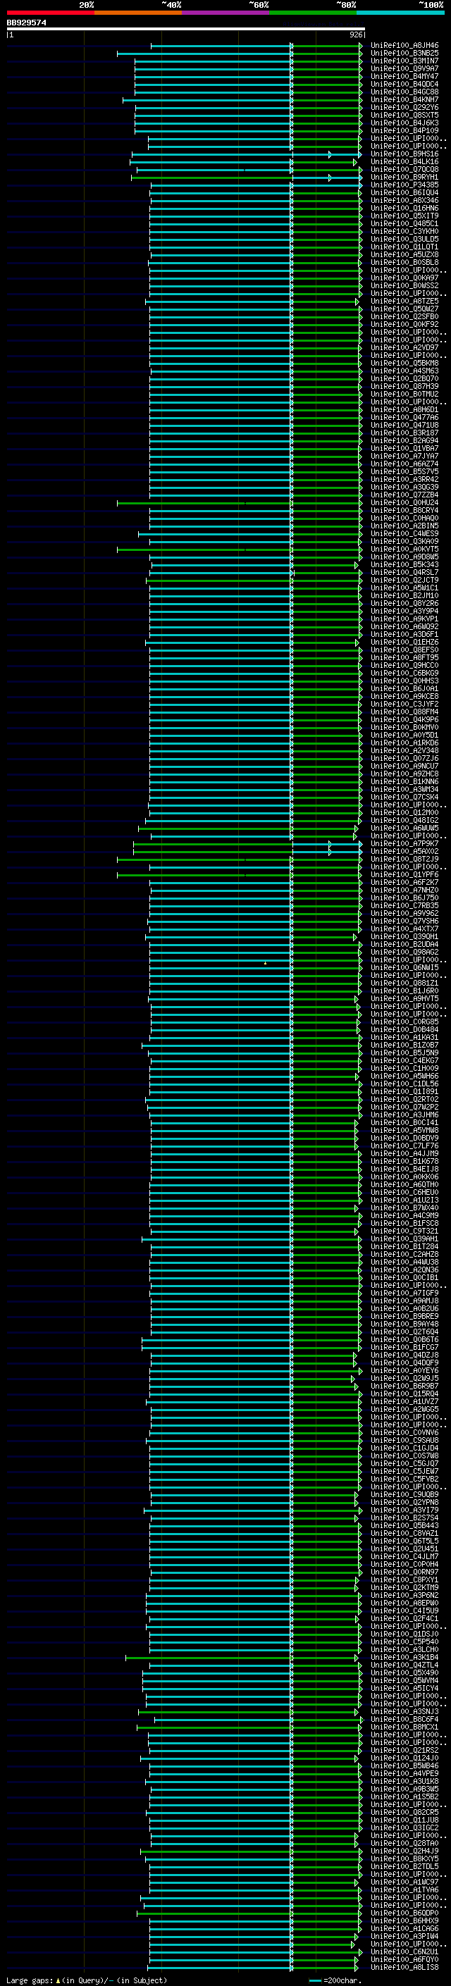Select hit UniRef100_P34385

point(404,185)
